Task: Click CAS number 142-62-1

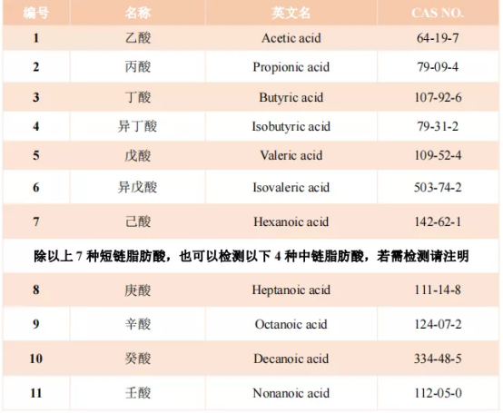Action: point(438,221)
